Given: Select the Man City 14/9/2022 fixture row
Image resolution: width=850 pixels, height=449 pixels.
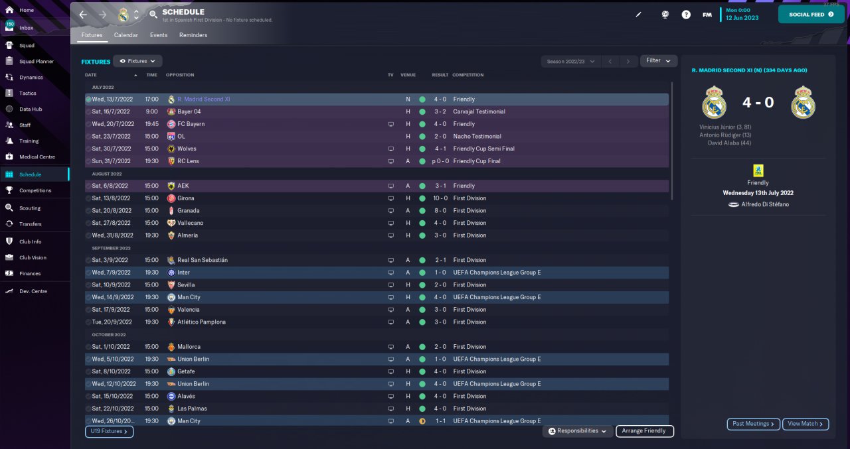Looking at the screenshot, I should tap(377, 297).
